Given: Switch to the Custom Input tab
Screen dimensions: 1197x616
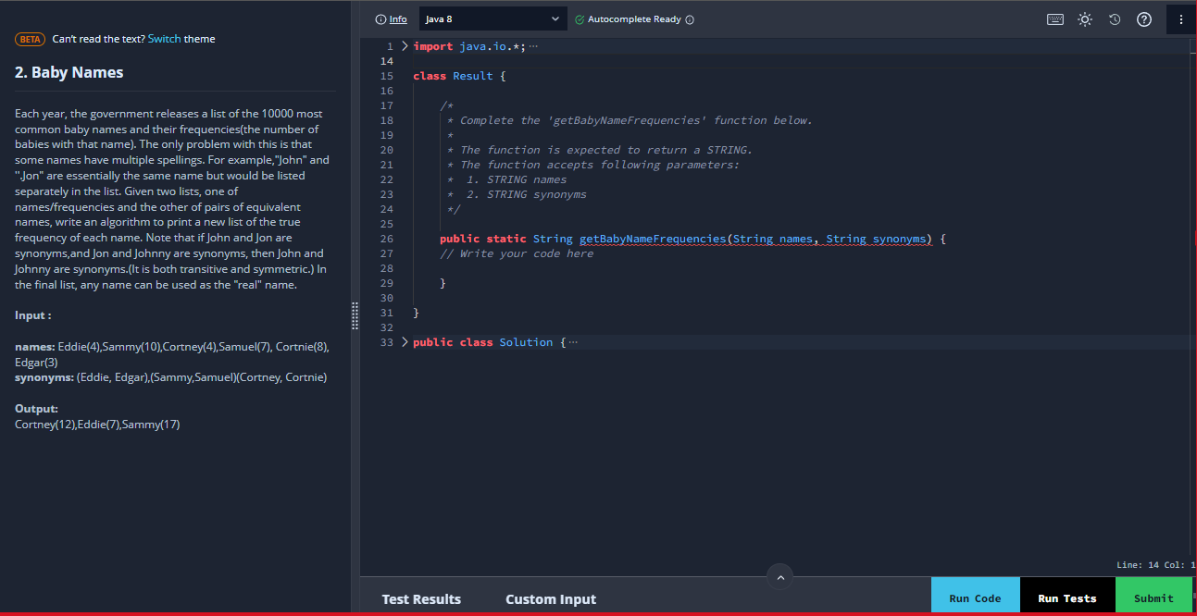Looking at the screenshot, I should 550,598.
